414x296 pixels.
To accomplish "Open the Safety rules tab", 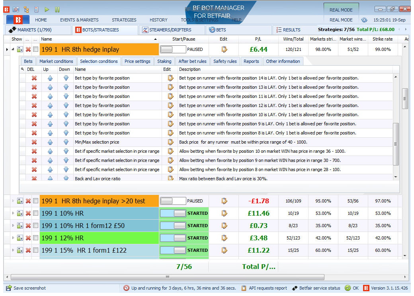I will [225, 61].
